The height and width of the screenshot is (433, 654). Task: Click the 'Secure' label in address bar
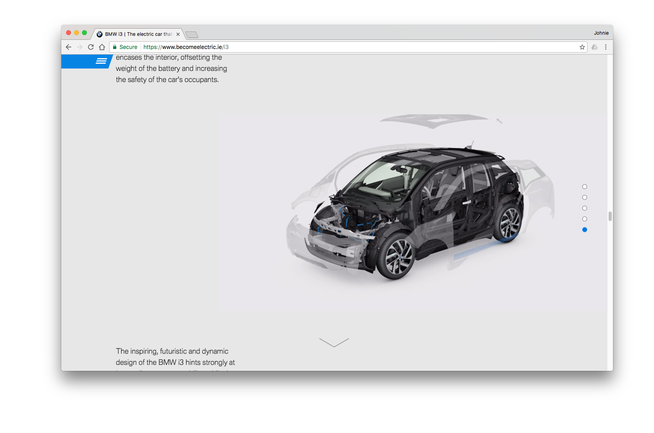(x=128, y=47)
